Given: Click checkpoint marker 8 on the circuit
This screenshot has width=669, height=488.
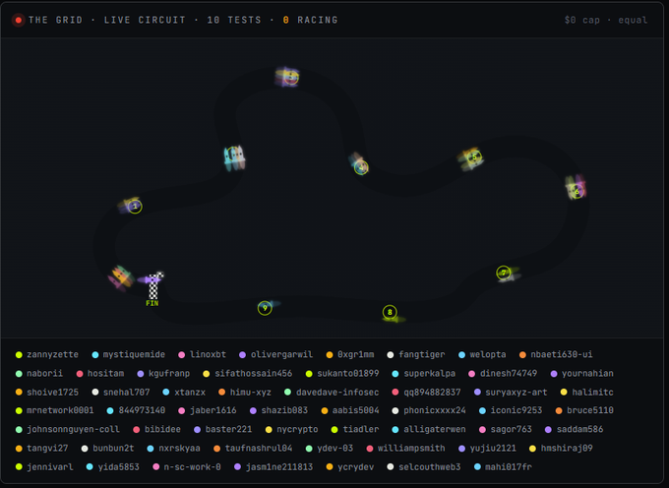Looking at the screenshot, I should (390, 312).
